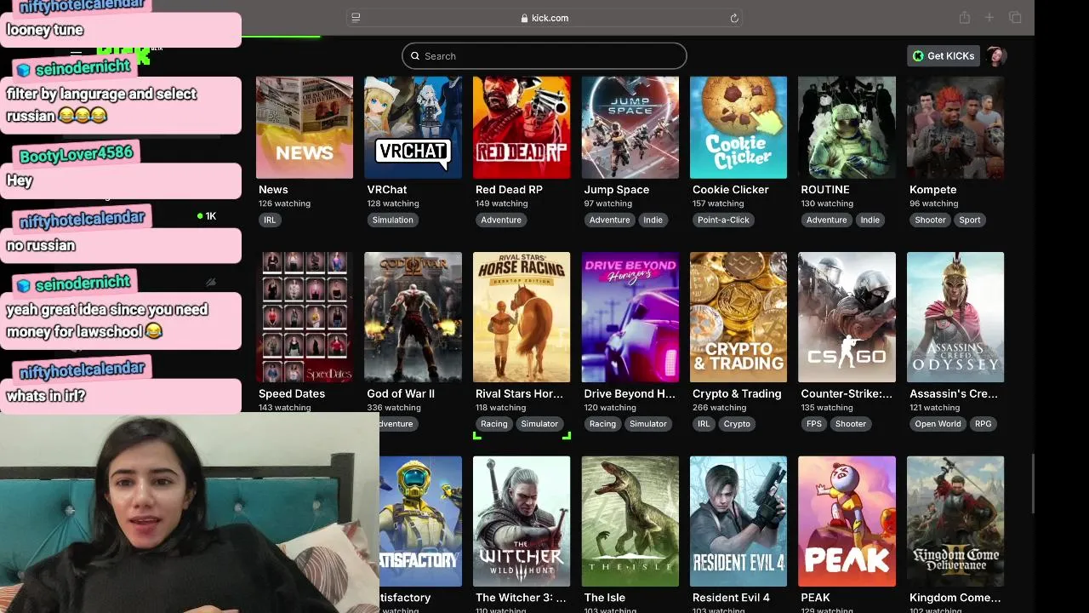Viewport: 1089px width, 613px height.
Task: Open The Isle dinosaur cover
Action: pyautogui.click(x=630, y=521)
